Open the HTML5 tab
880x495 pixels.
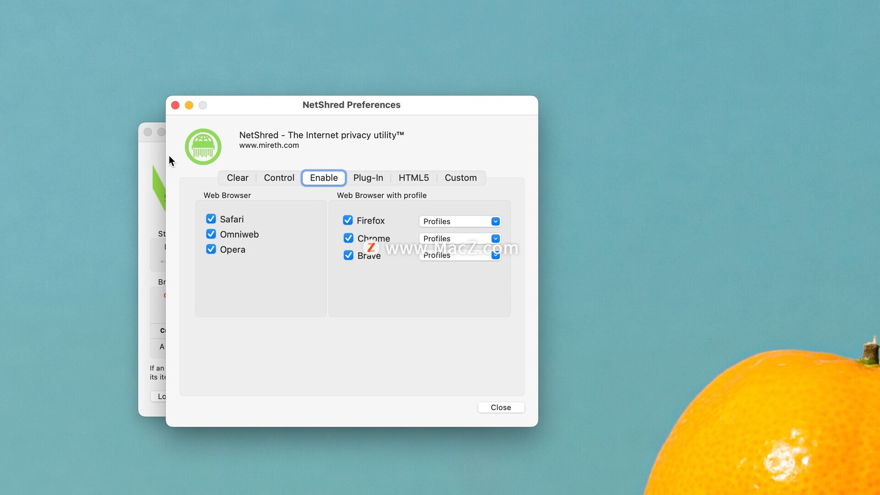click(x=413, y=178)
